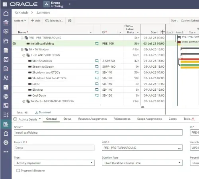Switch to the Status tab
This screenshot has width=199, height=179.
pyautogui.click(x=67, y=119)
